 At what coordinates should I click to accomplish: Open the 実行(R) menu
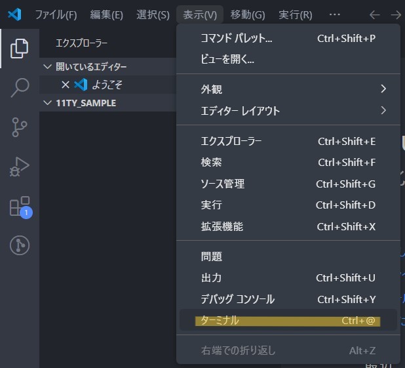pyautogui.click(x=295, y=14)
